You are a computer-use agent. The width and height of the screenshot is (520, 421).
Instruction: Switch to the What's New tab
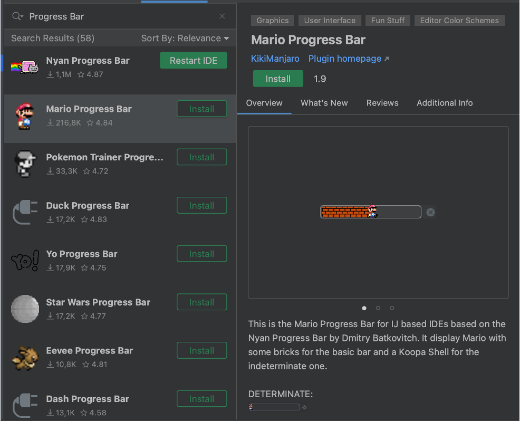click(x=324, y=103)
